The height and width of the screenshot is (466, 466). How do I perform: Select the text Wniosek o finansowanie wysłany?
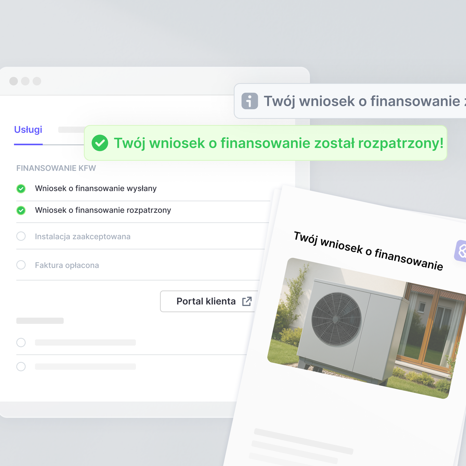96,188
